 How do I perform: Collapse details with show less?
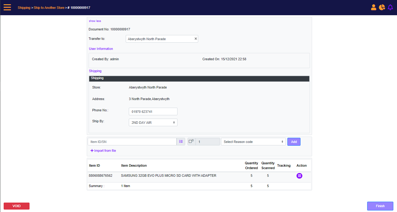(x=95, y=21)
